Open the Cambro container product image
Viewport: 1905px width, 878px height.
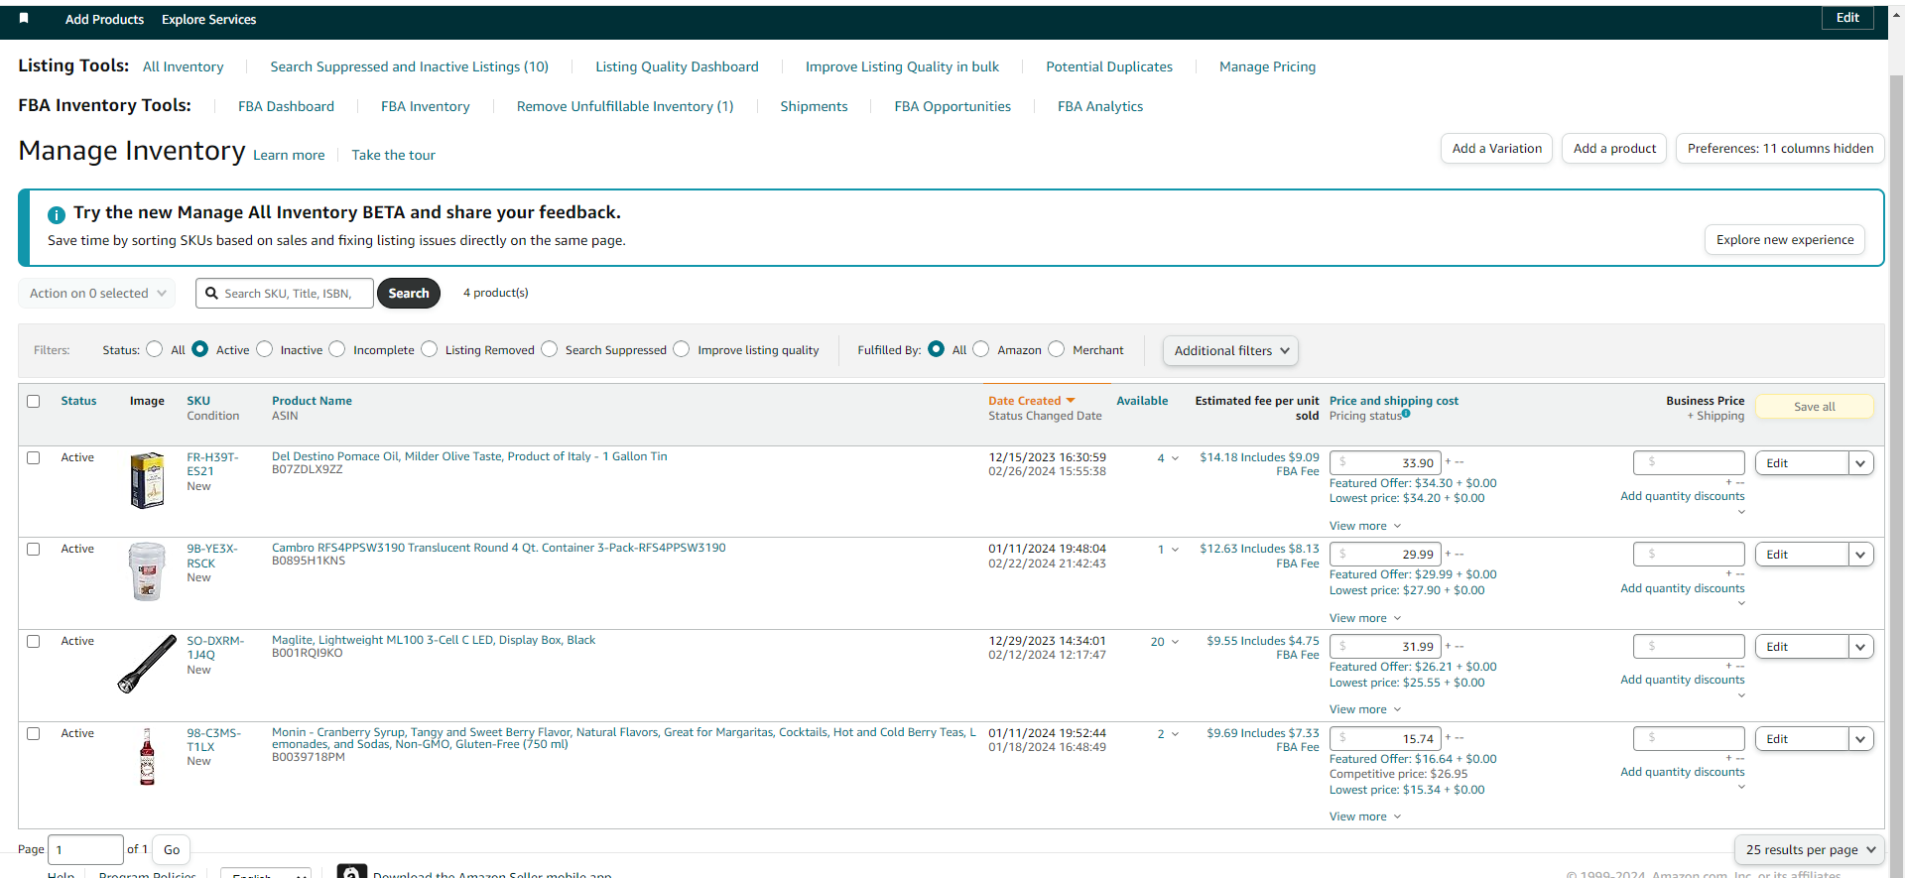pos(147,571)
